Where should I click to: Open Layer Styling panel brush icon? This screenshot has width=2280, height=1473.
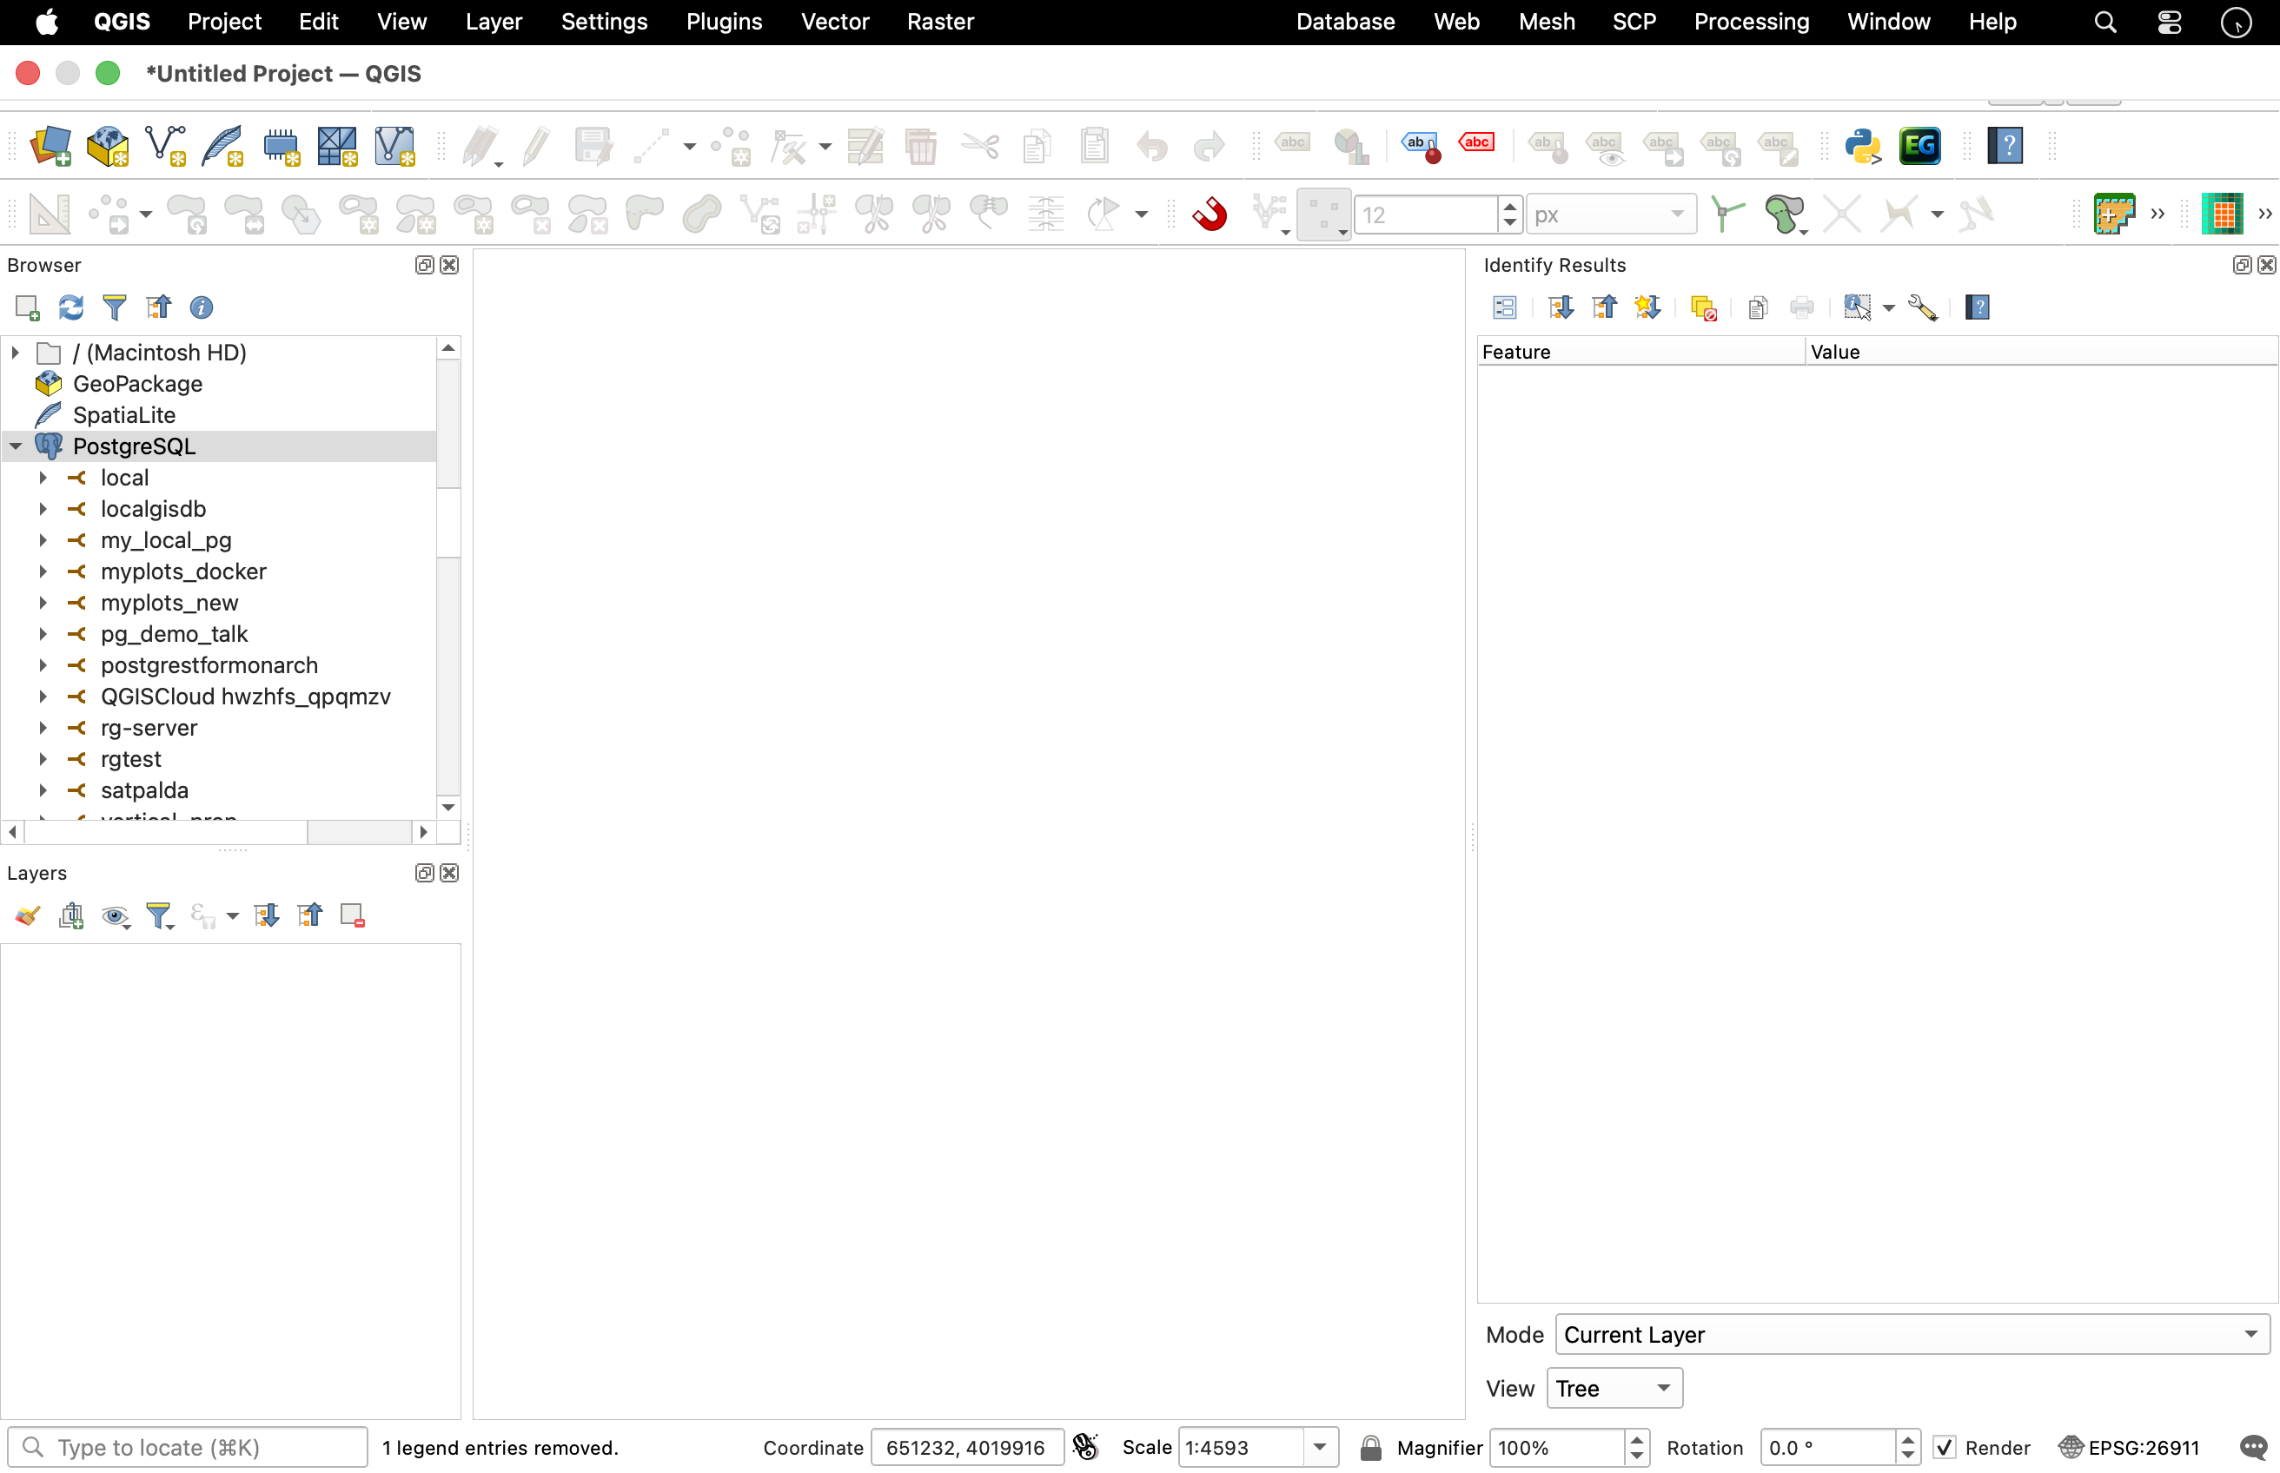[x=27, y=915]
